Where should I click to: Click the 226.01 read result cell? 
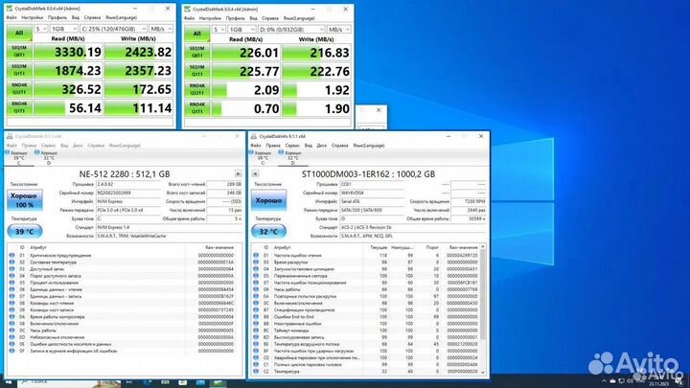(246, 53)
